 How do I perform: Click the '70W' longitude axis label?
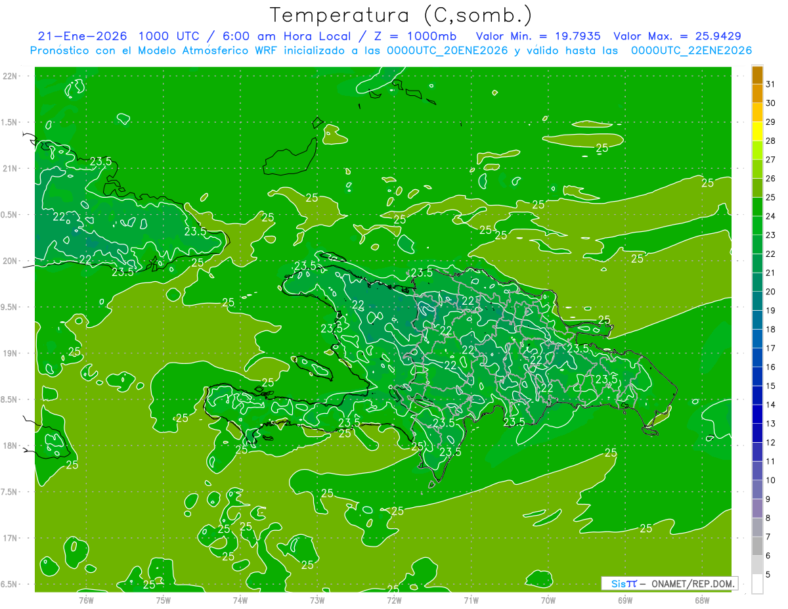548,600
